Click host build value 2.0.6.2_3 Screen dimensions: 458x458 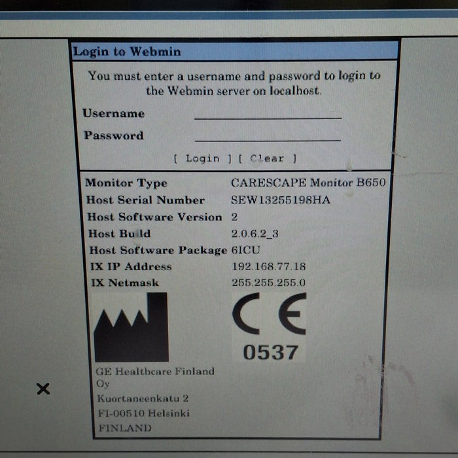(x=255, y=234)
